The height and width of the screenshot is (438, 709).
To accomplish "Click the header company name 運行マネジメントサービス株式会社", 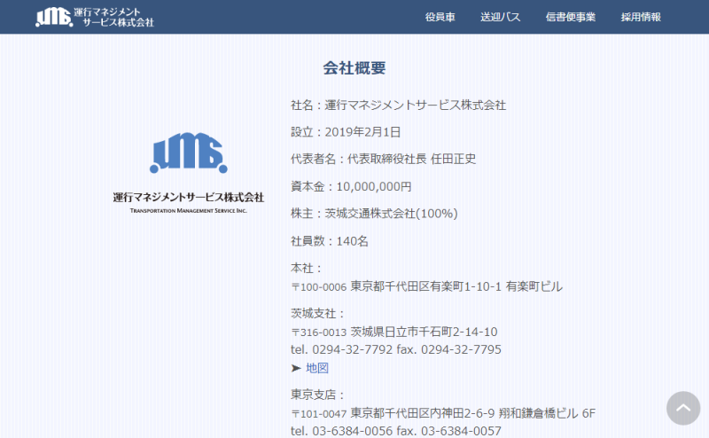I will pyautogui.click(x=114, y=17).
